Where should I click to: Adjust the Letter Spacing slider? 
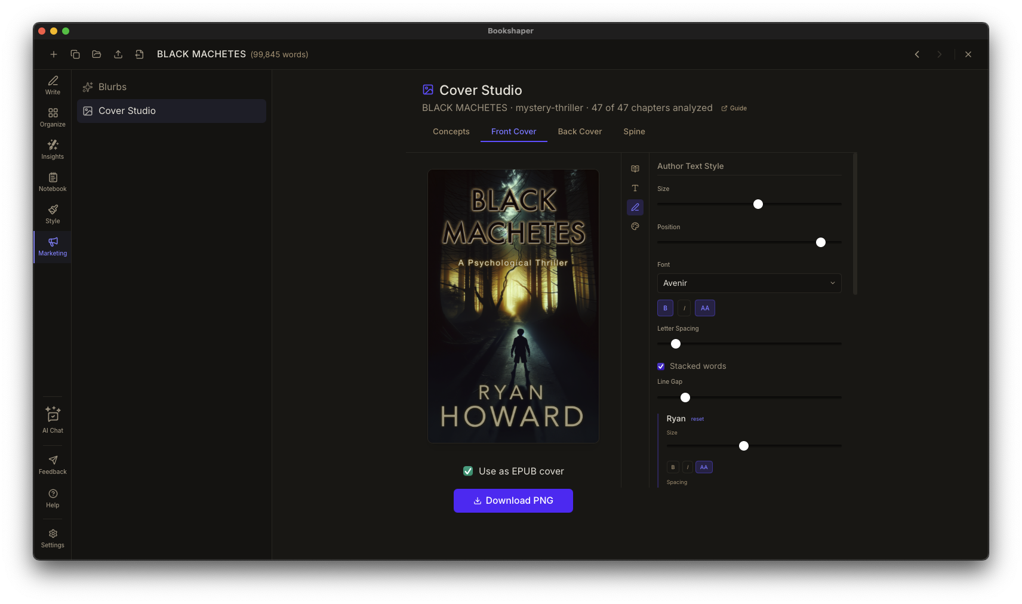[x=675, y=344]
